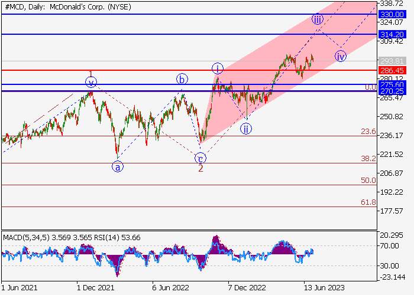The height and width of the screenshot is (295, 414).
Task: Select the 61.8 Fibonacci level label
Action: click(x=368, y=202)
